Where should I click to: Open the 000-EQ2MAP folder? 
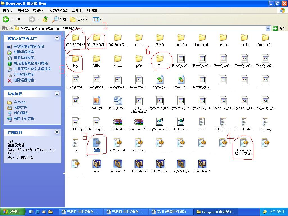(x=75, y=38)
